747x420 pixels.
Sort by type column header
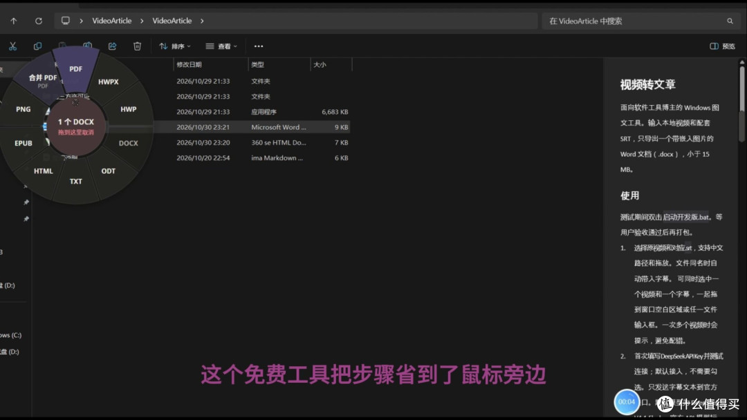(279, 64)
